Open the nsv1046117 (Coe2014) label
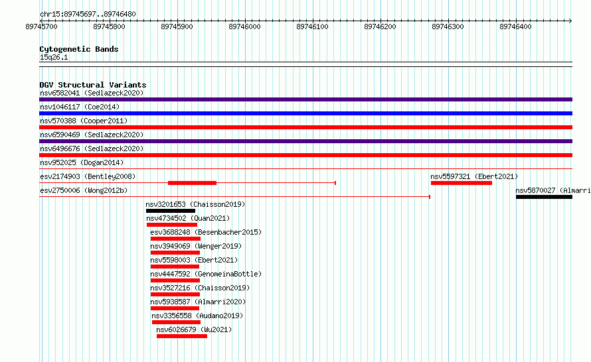This screenshot has height=362, width=591. point(80,107)
